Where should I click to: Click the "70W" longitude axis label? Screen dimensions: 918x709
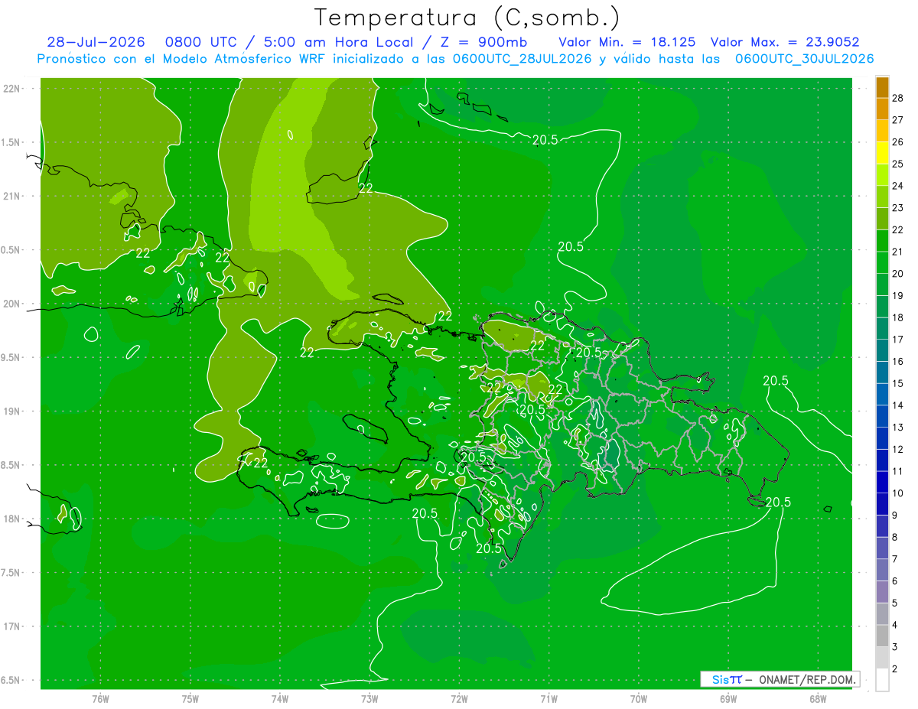tap(638, 698)
